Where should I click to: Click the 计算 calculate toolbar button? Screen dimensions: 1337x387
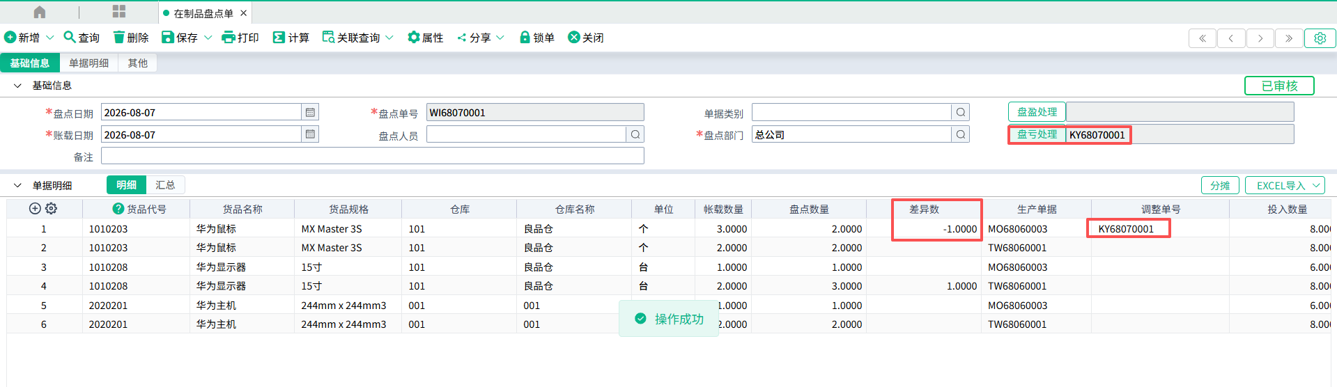291,38
